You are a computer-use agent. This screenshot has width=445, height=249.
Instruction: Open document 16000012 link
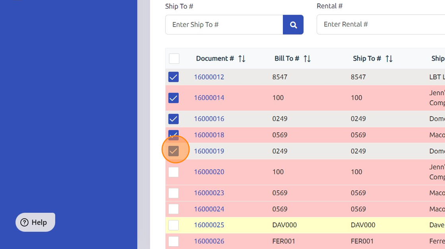pos(209,77)
